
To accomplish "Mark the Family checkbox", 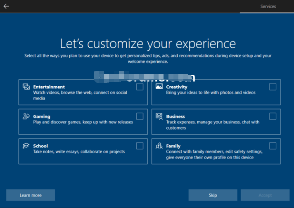I will 273,146.
